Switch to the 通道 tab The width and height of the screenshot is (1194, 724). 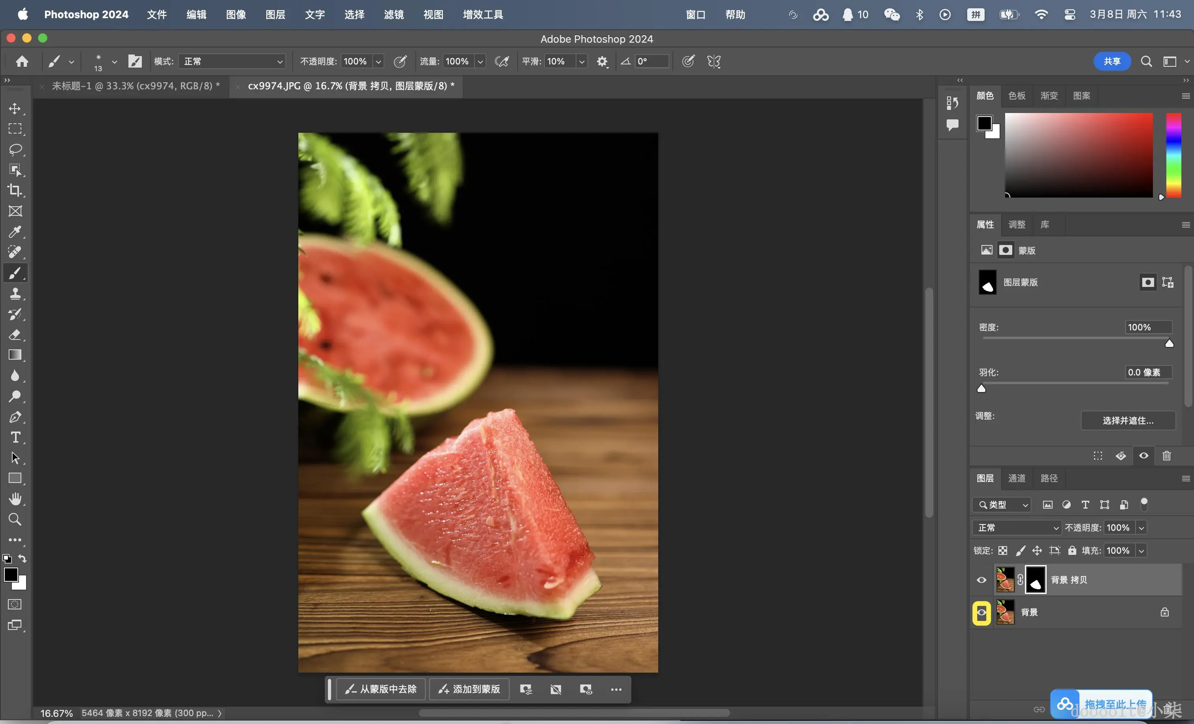click(x=1017, y=478)
